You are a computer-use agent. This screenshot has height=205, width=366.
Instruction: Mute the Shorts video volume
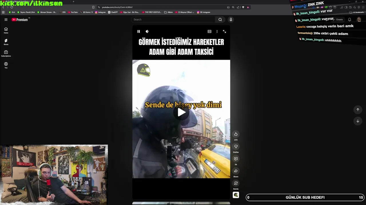click(147, 31)
